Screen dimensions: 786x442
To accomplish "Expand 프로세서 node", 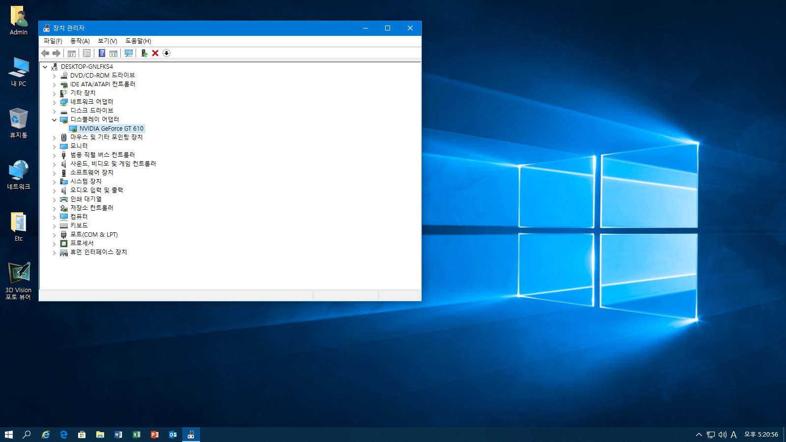I will point(55,244).
